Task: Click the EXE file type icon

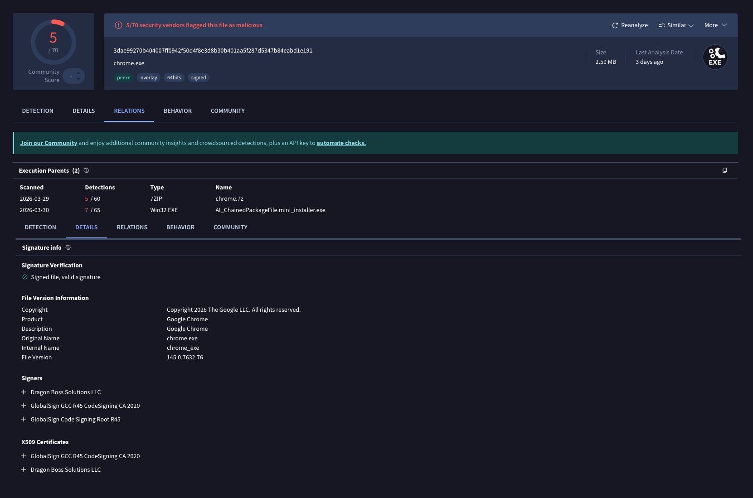Action: click(x=715, y=58)
